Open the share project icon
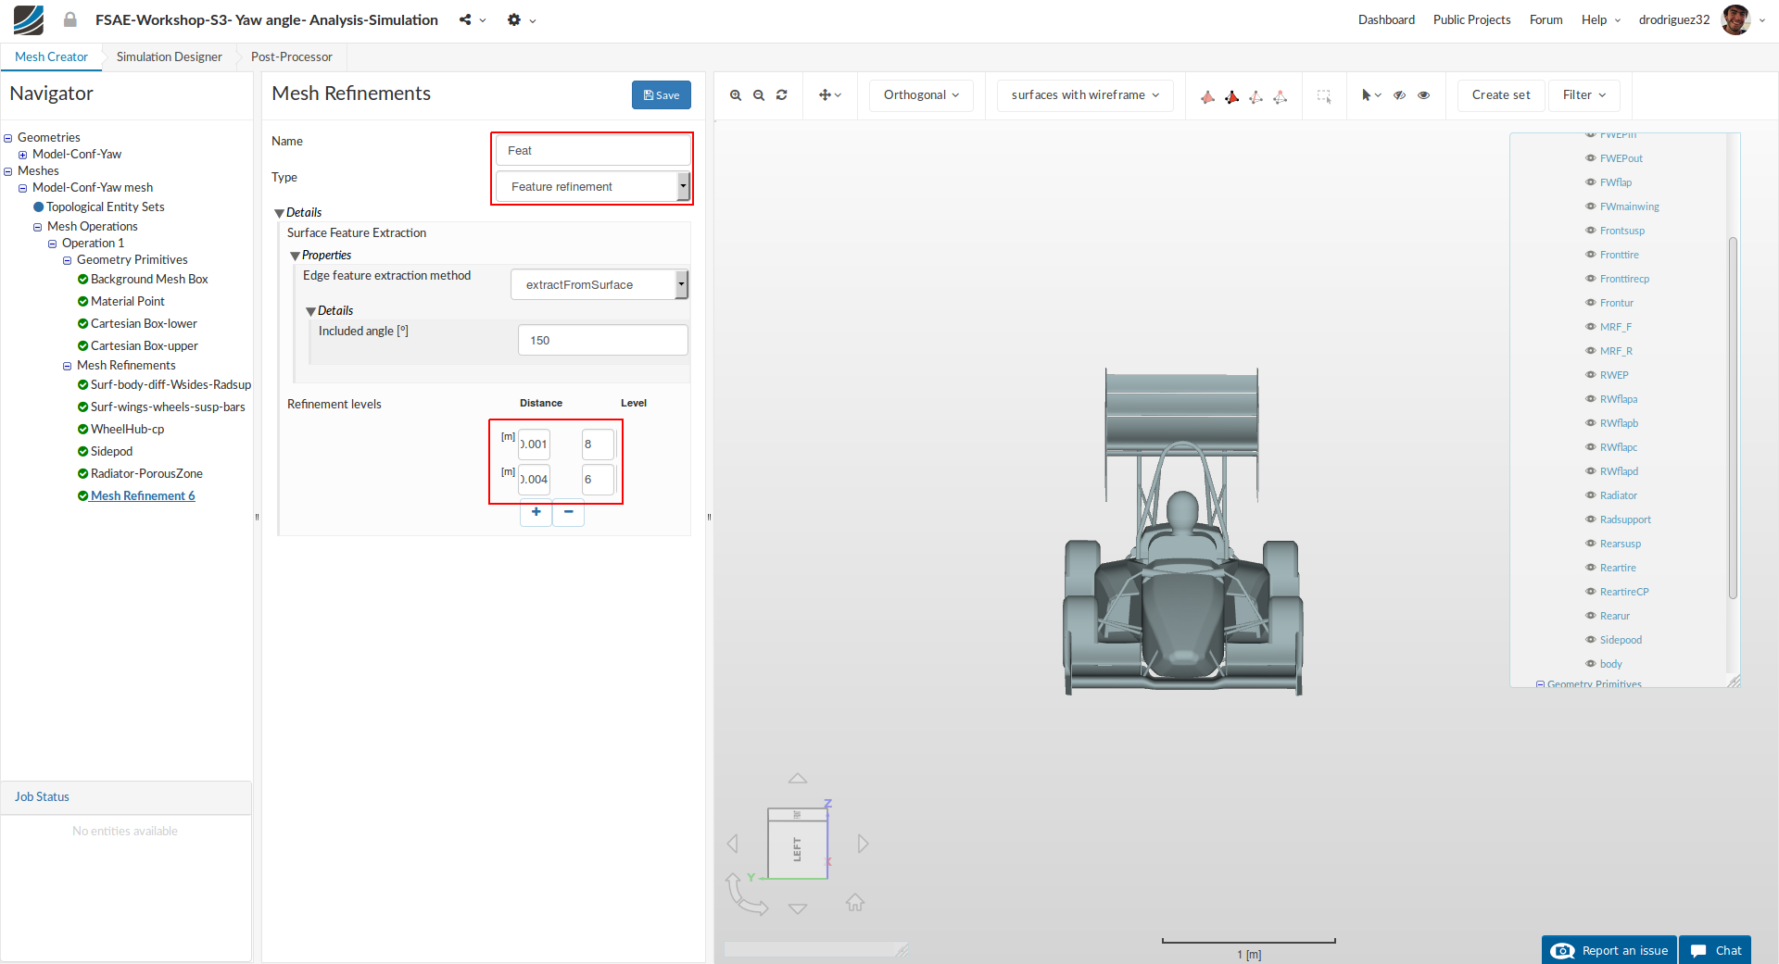 pos(465,19)
